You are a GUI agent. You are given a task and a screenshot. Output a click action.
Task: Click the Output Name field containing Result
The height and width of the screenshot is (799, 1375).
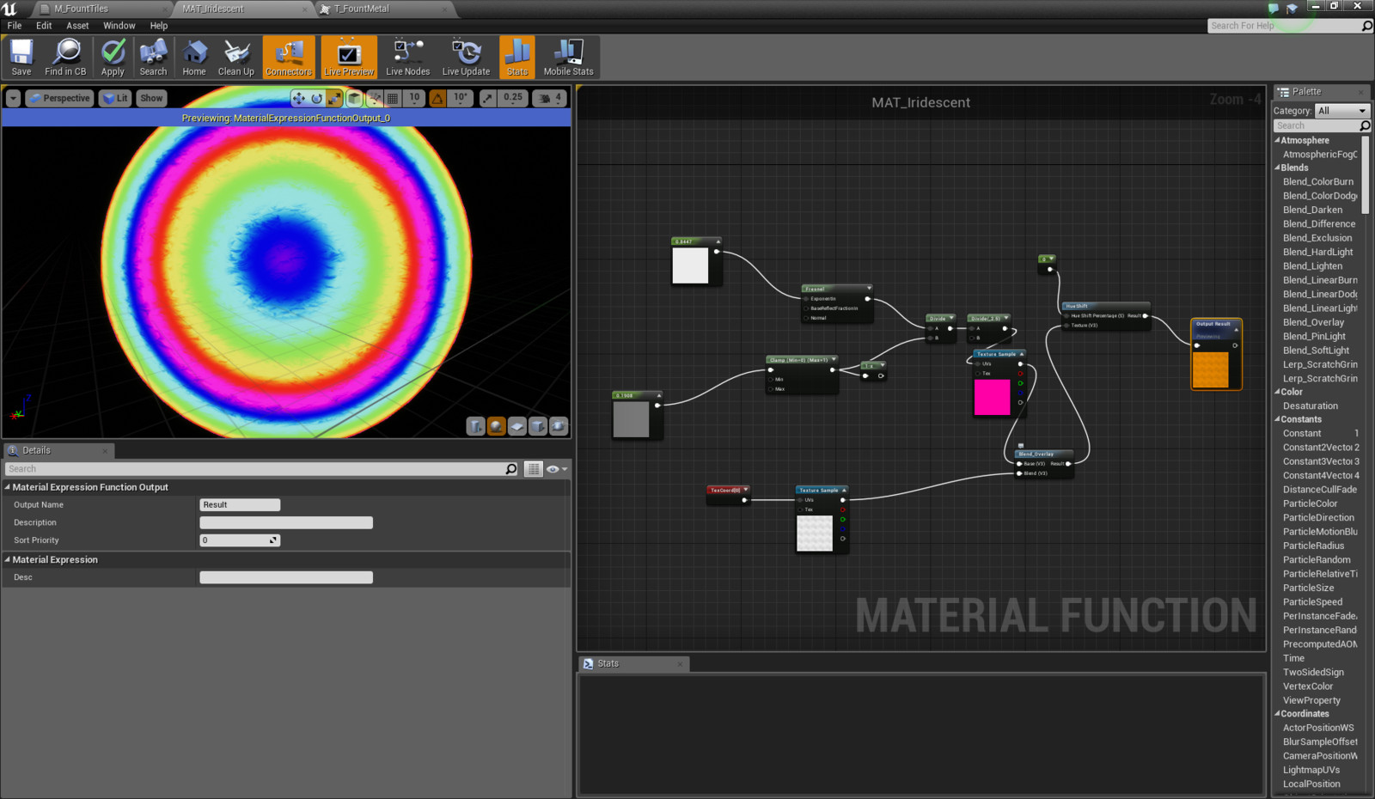[x=240, y=505]
